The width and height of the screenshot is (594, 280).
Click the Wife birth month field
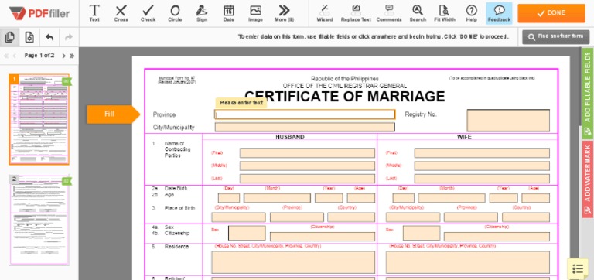[x=452, y=198]
